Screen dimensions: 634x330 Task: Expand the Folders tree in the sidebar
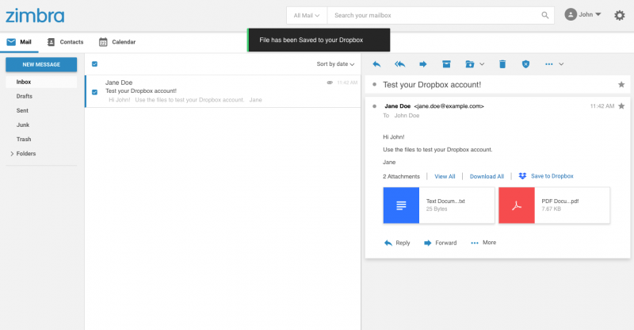coord(12,153)
